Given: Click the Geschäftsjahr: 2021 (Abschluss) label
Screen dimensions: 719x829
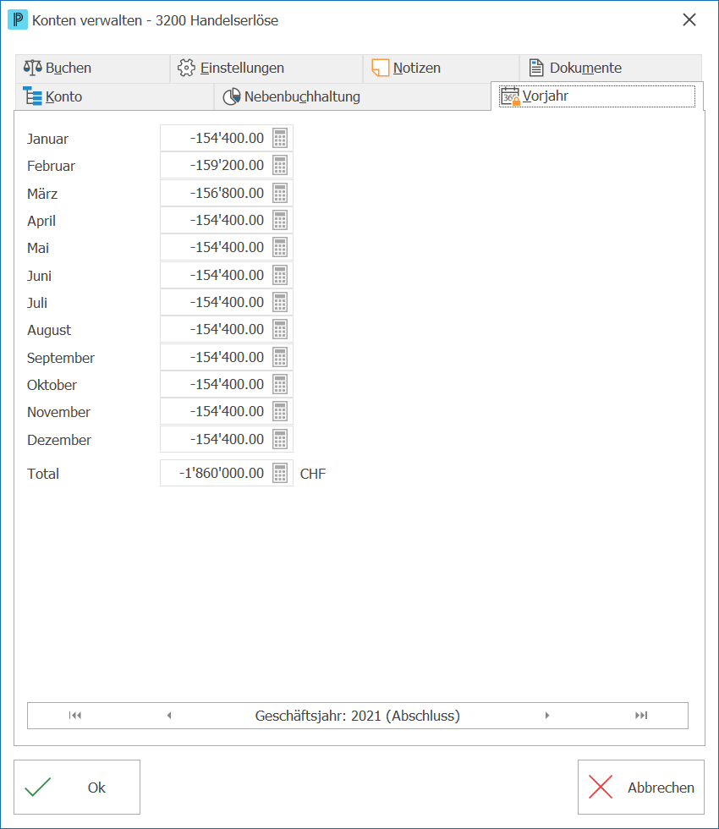Looking at the screenshot, I should [x=357, y=716].
